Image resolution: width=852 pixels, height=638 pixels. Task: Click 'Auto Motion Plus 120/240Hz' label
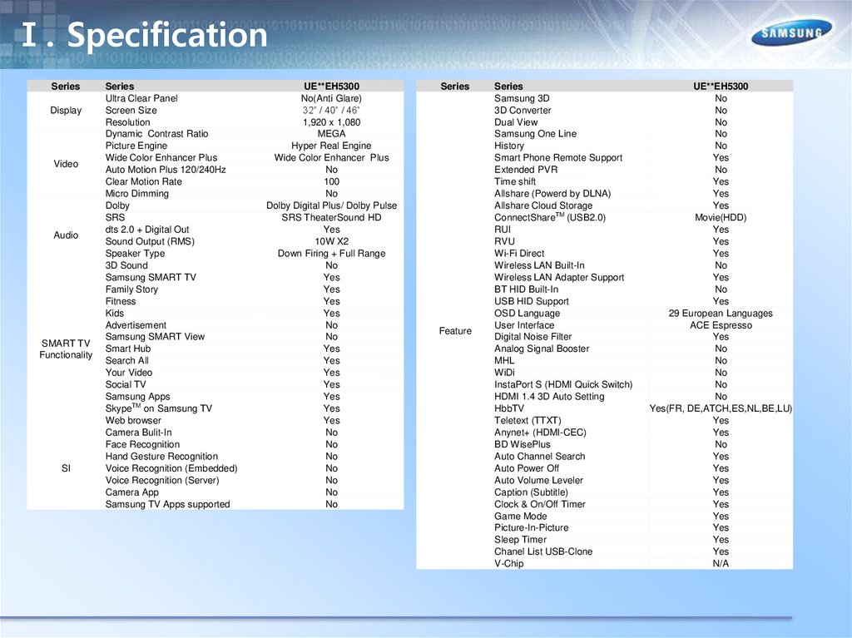[x=166, y=170]
